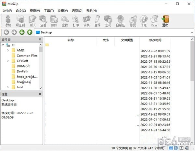Click the 打印 (Print) toolbar icon
The height and width of the screenshot is (151, 195).
point(76,21)
